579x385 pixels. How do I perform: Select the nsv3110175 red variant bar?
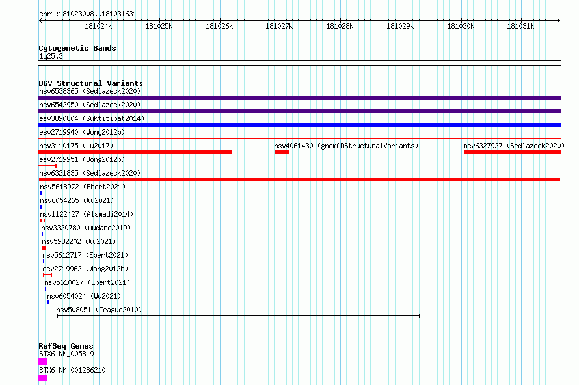click(x=135, y=152)
